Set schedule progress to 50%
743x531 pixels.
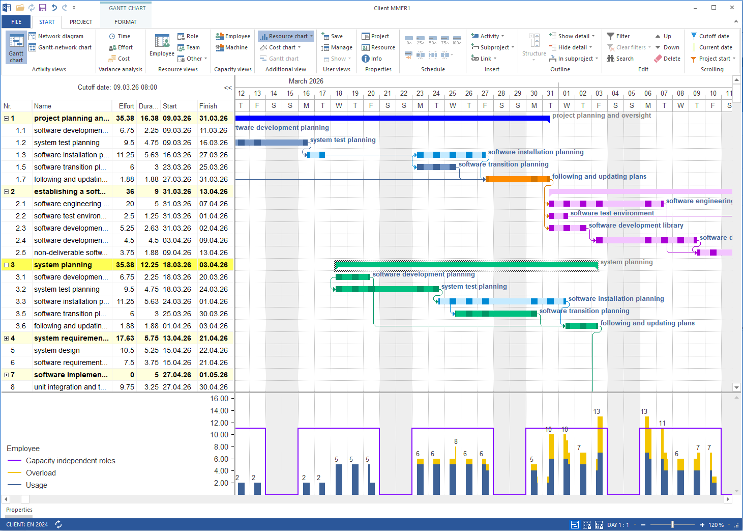[433, 40]
